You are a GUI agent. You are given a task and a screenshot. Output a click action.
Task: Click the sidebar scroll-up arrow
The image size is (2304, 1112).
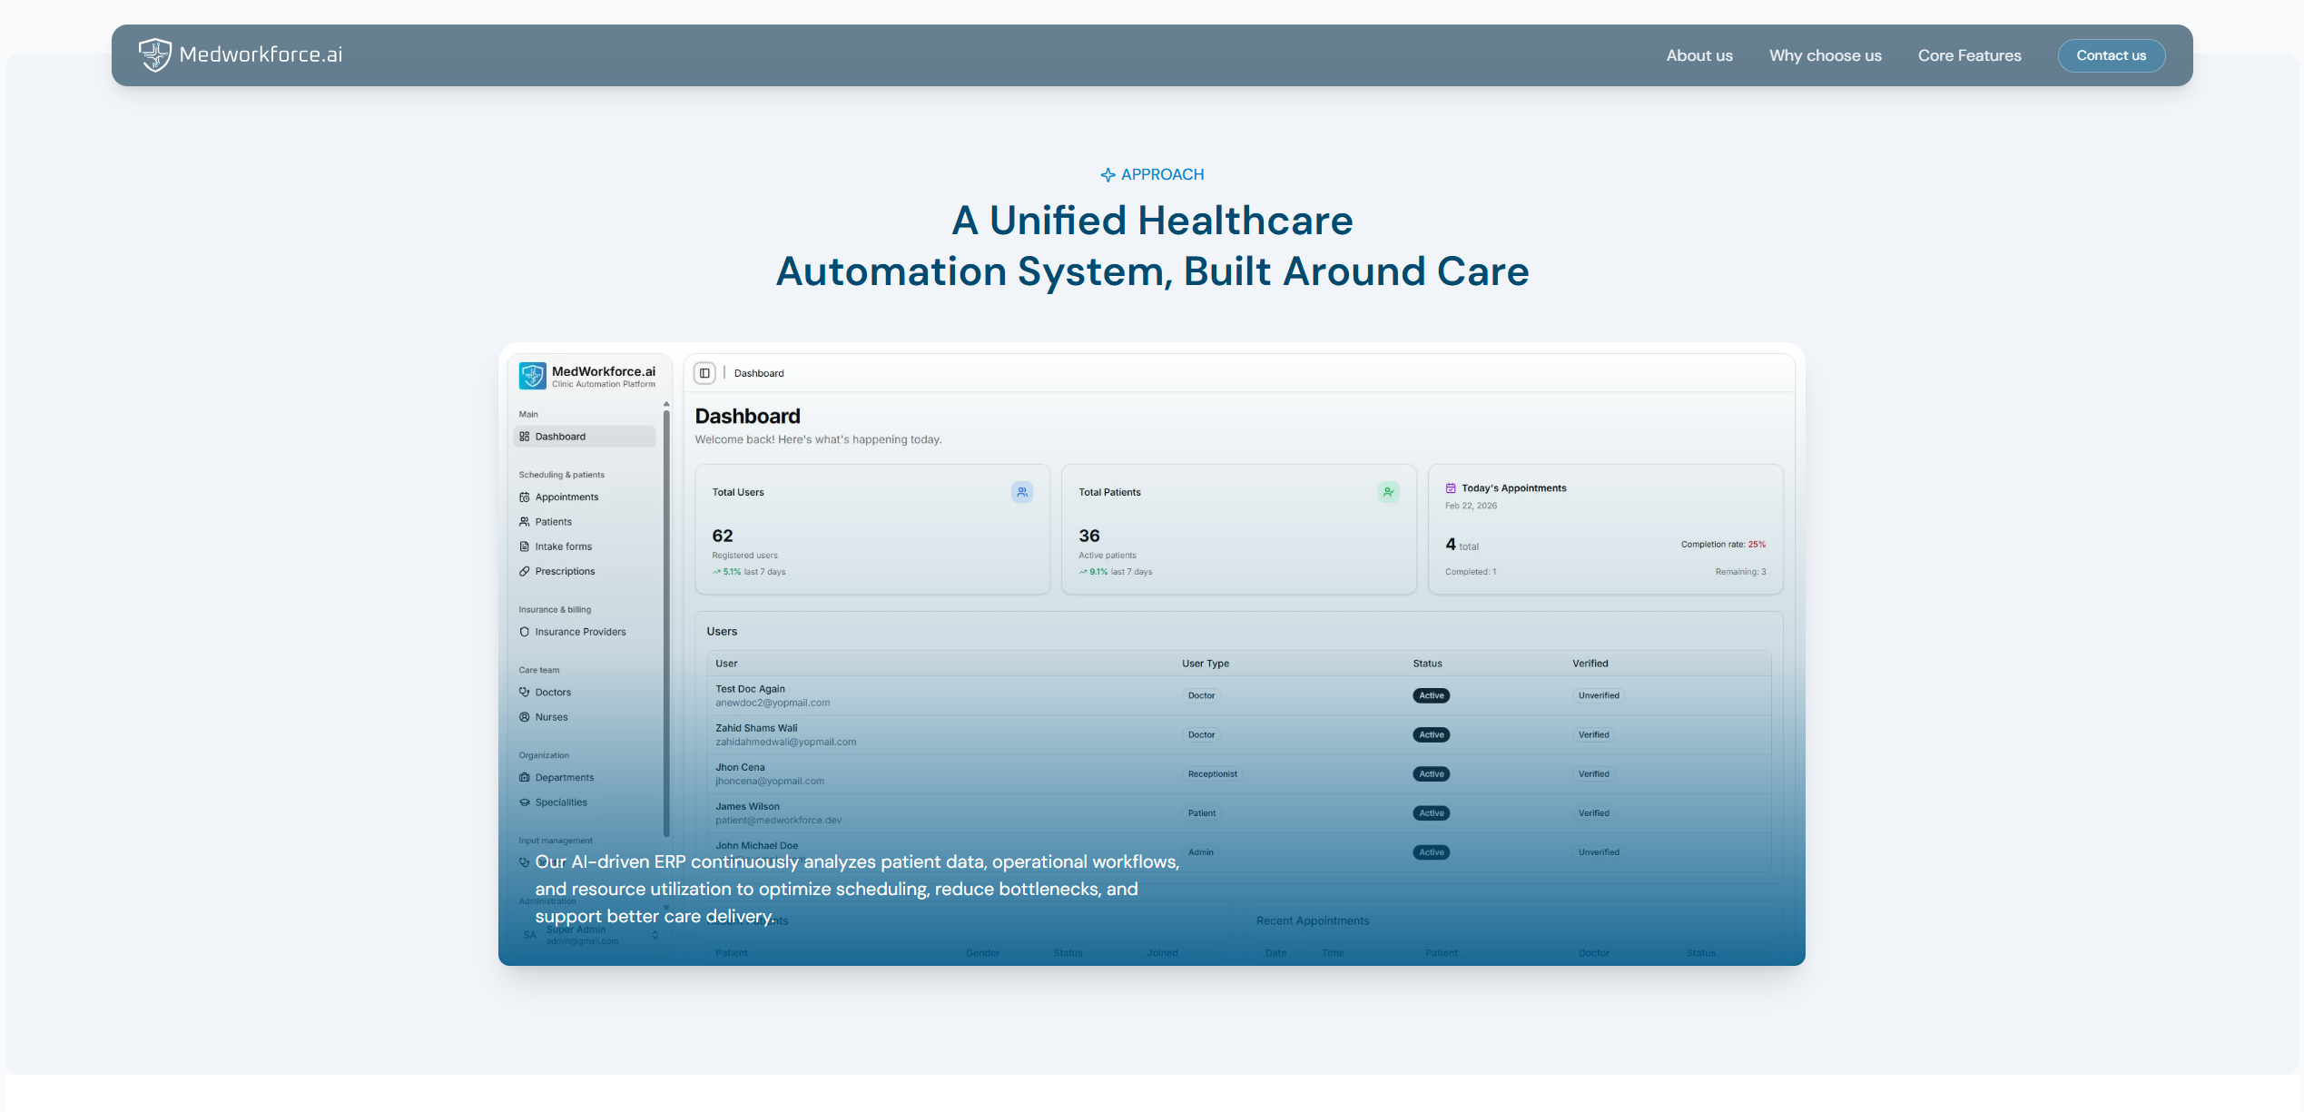pos(666,404)
